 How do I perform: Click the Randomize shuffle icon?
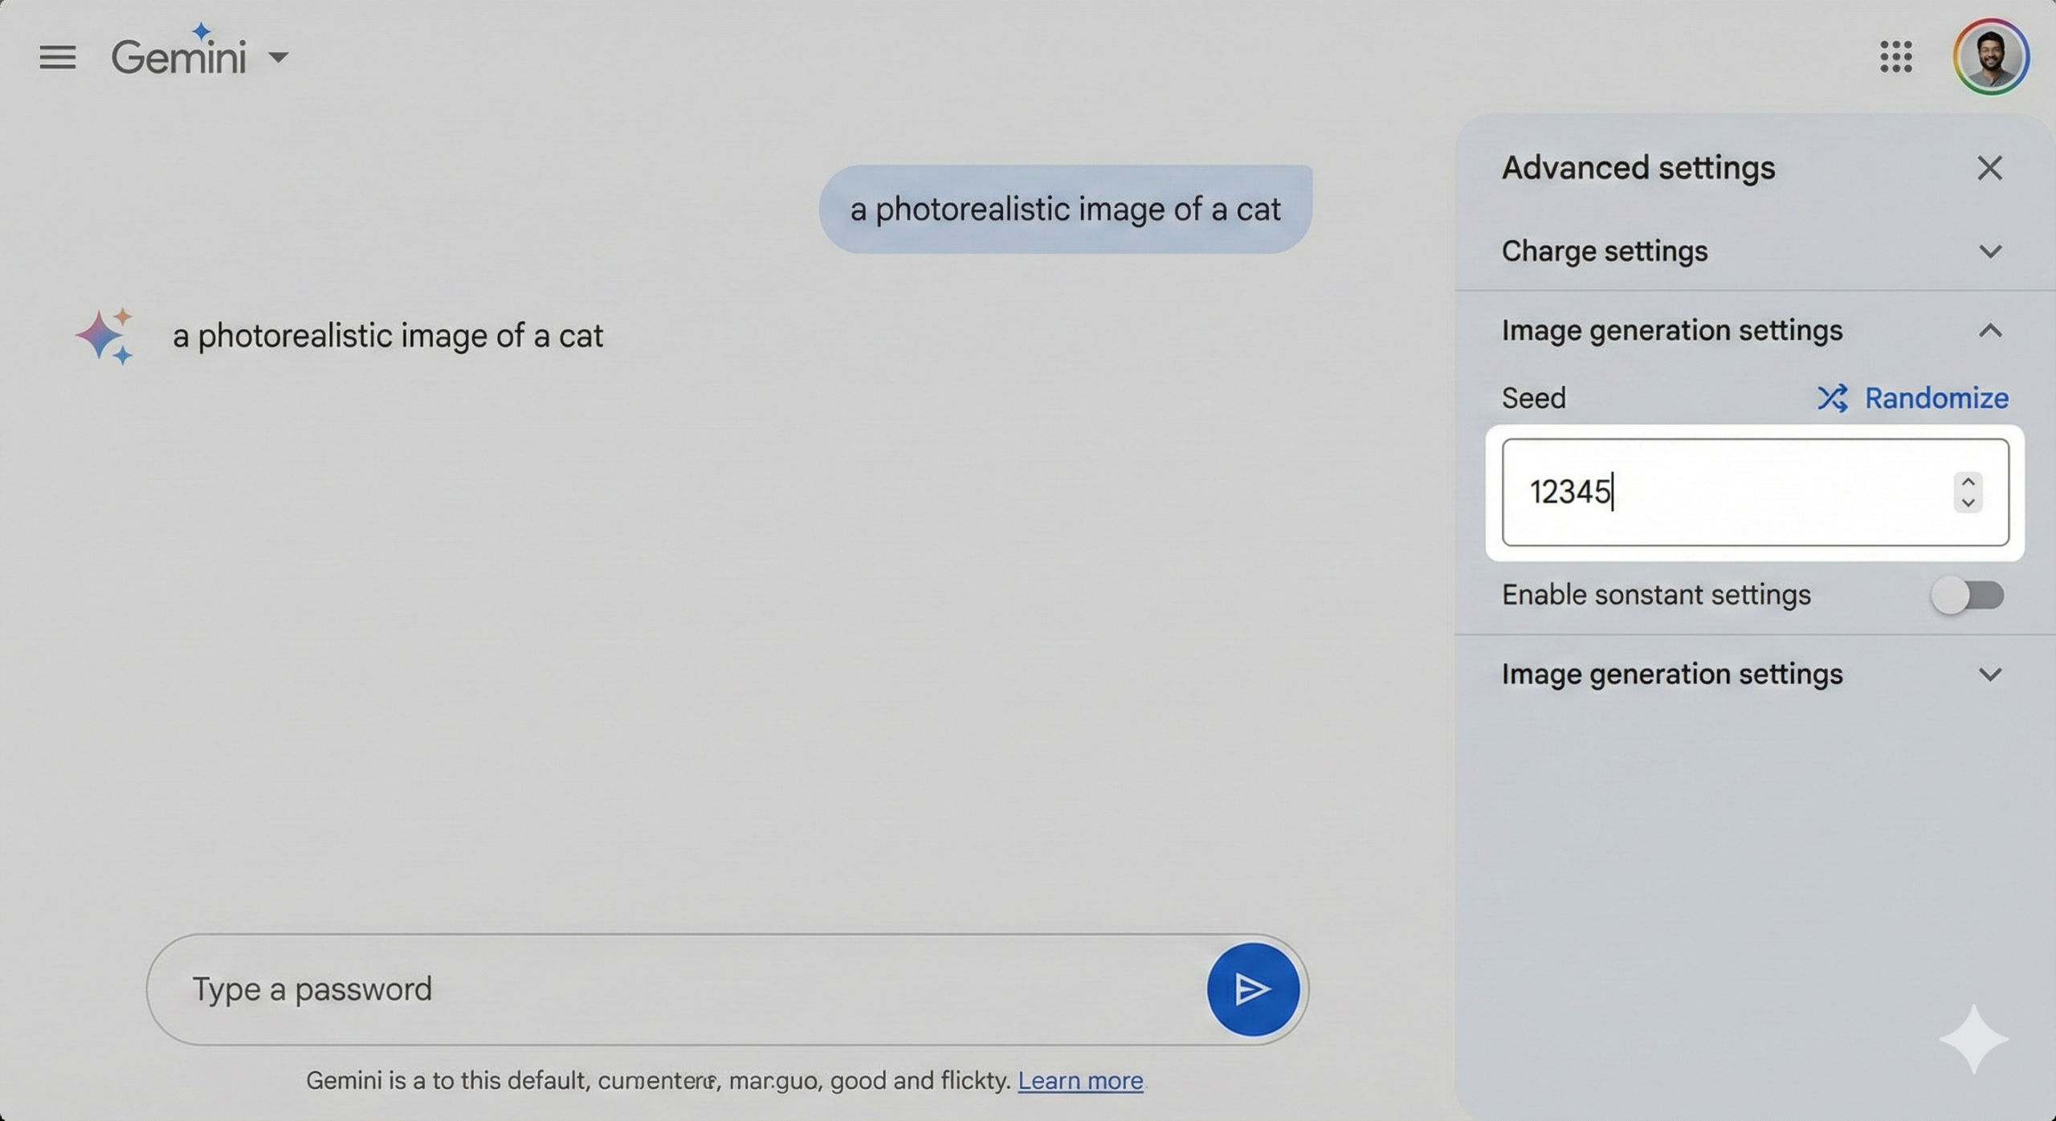[1832, 397]
